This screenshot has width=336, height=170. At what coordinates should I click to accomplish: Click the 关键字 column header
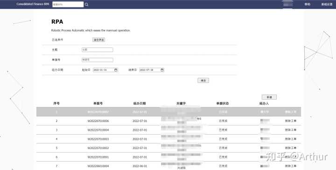(181, 103)
